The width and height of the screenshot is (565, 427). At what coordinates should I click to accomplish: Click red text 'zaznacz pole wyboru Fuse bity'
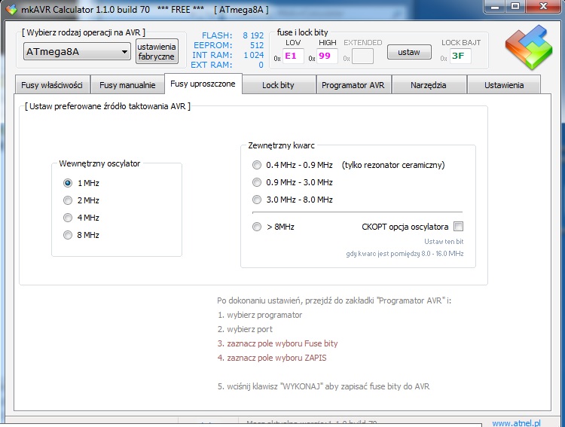click(x=282, y=343)
